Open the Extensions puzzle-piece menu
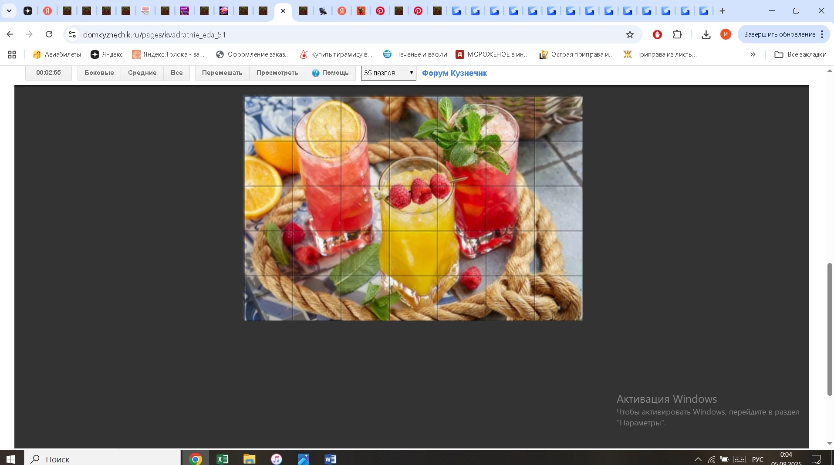This screenshot has height=465, width=834. click(x=677, y=34)
